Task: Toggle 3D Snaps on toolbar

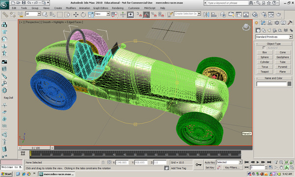Action: pyautogui.click(x=139, y=14)
